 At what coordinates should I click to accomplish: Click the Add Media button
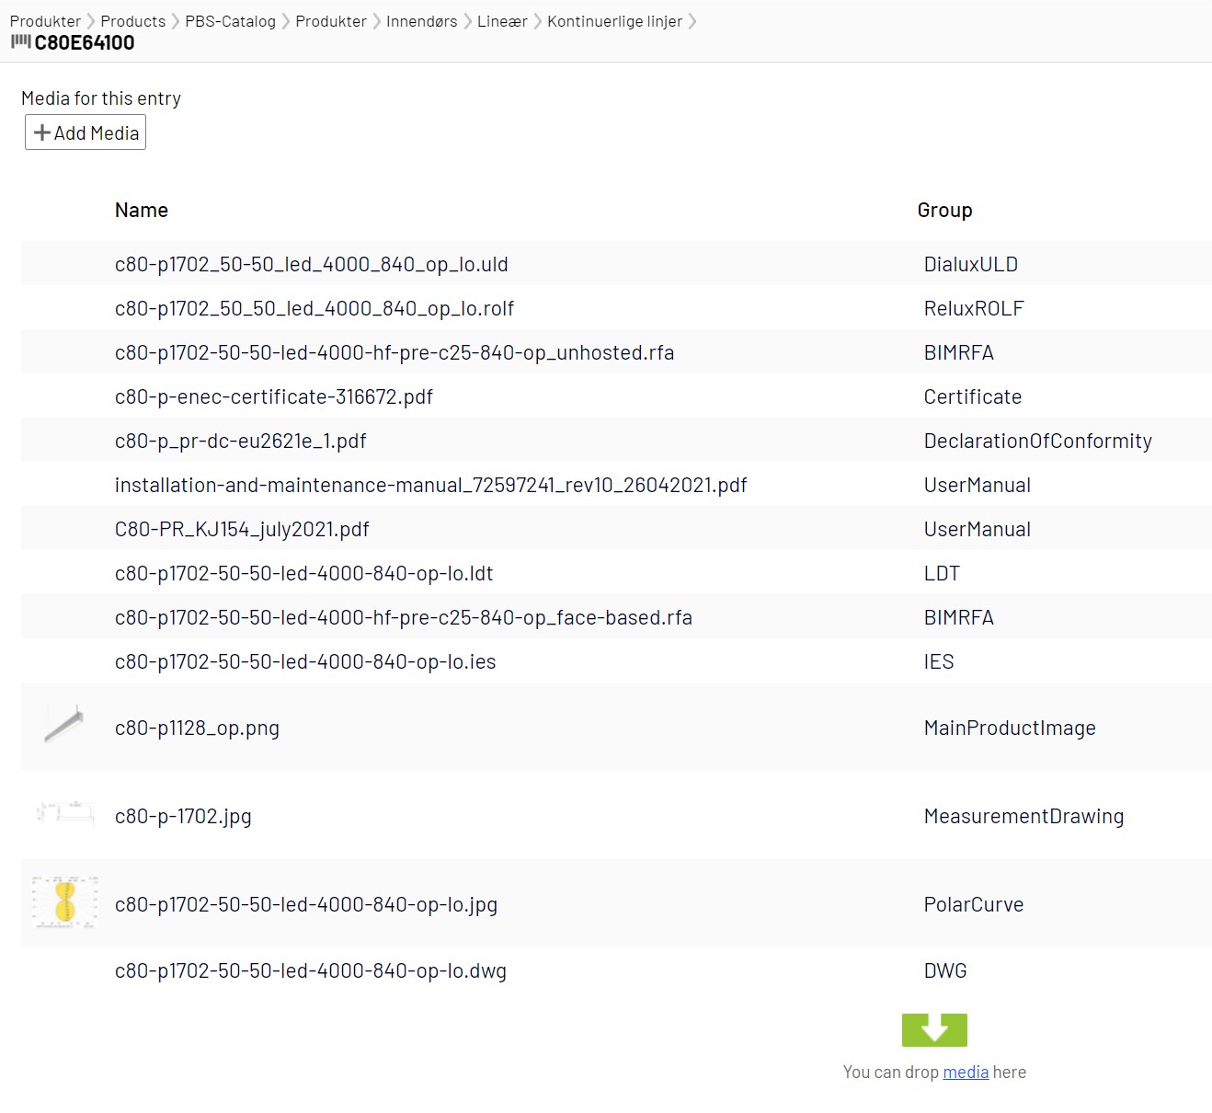[86, 132]
